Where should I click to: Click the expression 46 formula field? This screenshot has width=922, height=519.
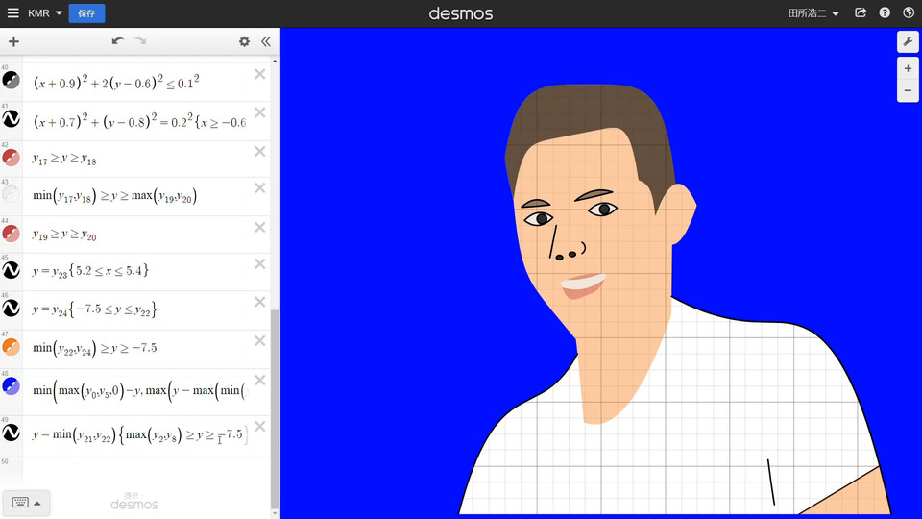coord(134,310)
